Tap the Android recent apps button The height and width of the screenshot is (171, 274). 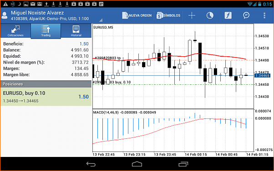click(183, 164)
